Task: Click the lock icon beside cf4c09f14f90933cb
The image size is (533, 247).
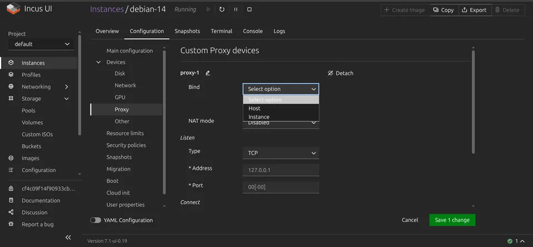Action: [11, 189]
